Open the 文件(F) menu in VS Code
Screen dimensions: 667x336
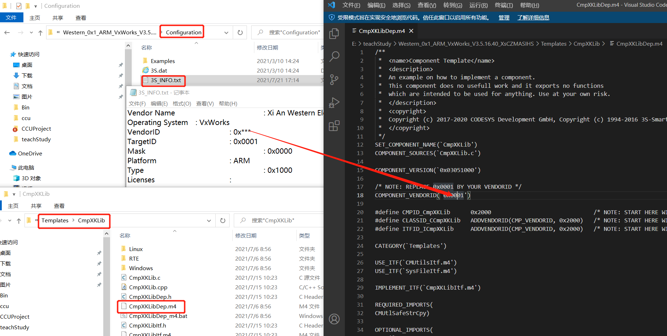pyautogui.click(x=351, y=5)
